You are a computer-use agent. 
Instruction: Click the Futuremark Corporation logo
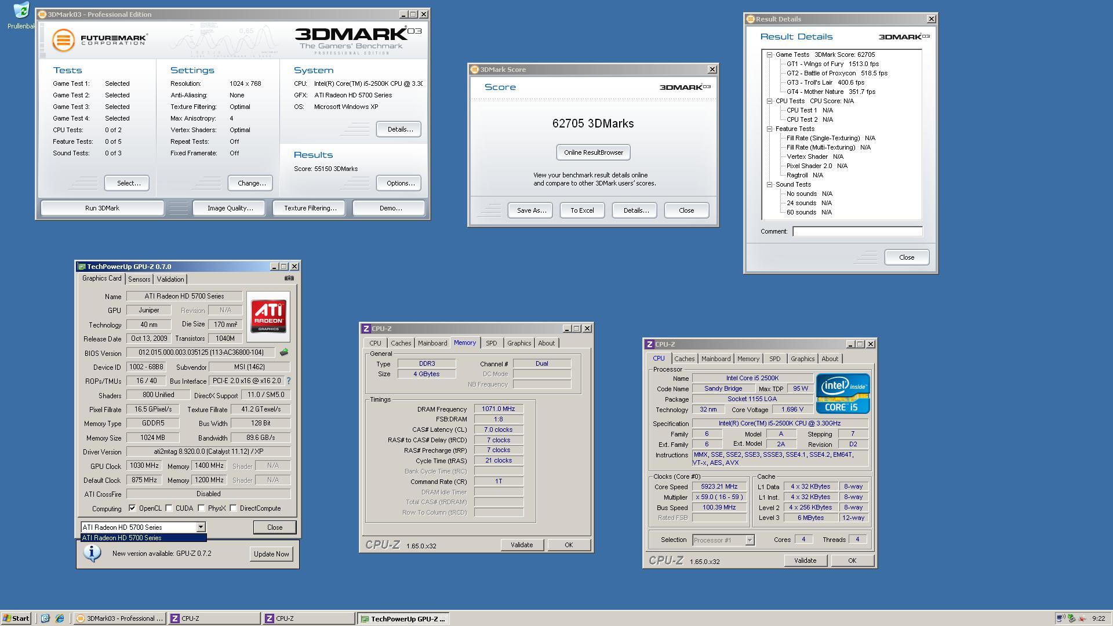(x=100, y=40)
